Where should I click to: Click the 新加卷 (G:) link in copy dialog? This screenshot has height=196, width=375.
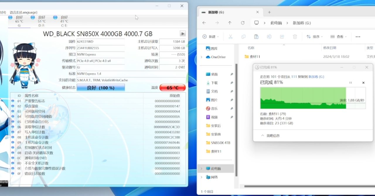pyautogui.click(x=316, y=76)
